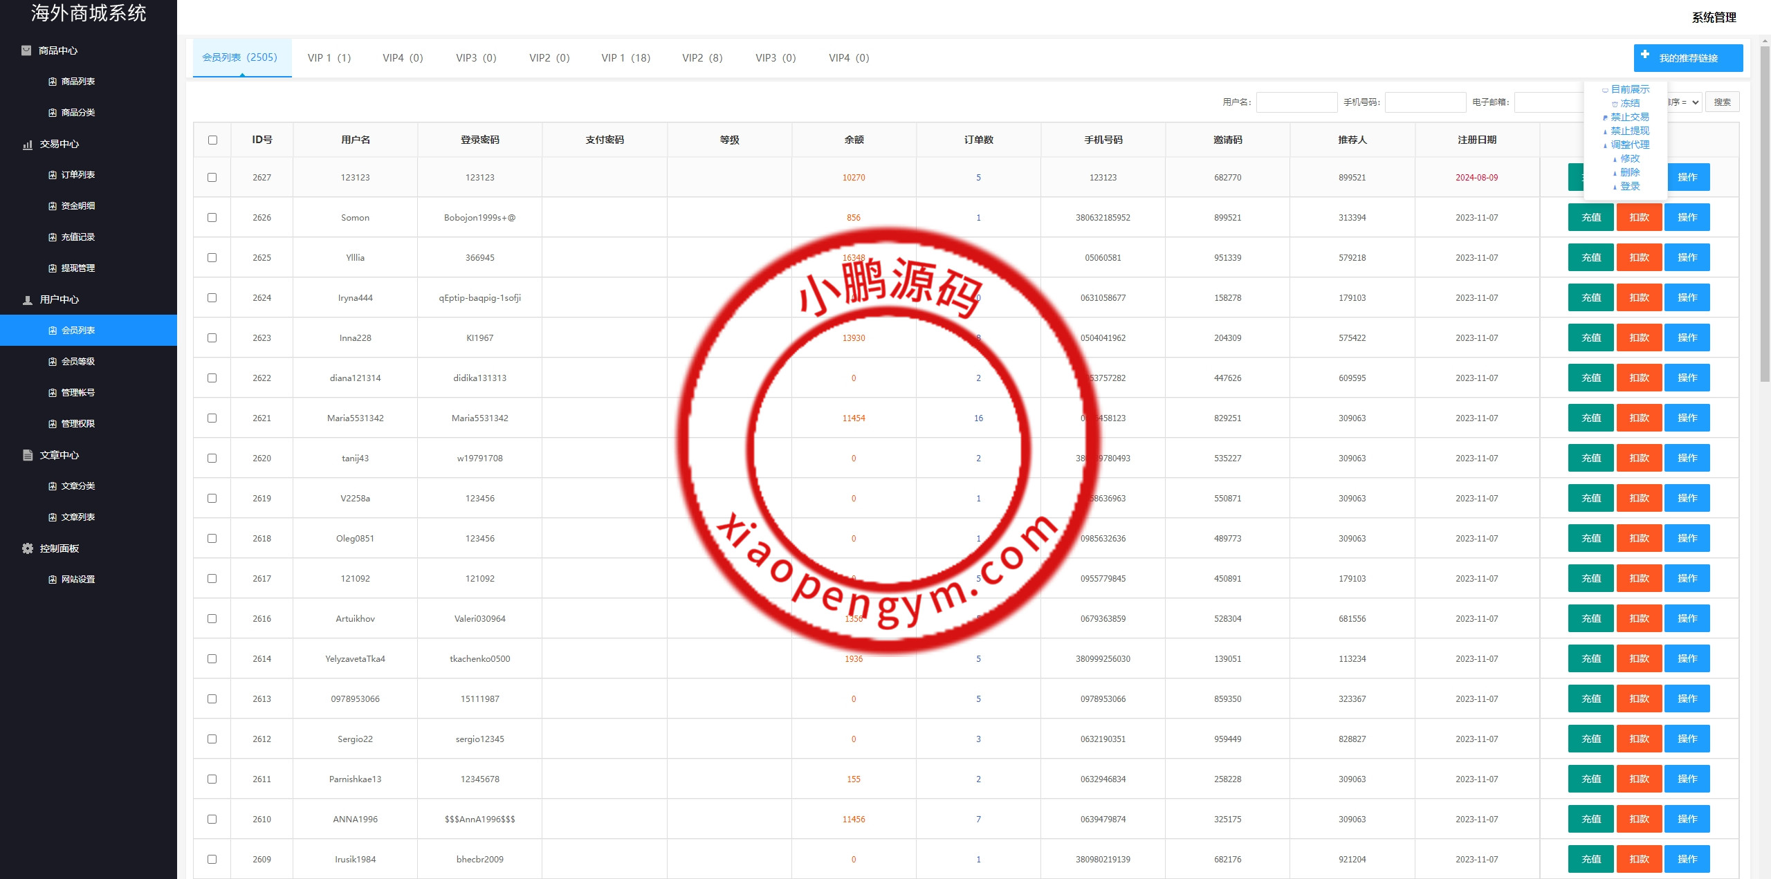Toggle the select-all checkbox in the table header
This screenshot has height=879, width=1771.
(x=212, y=140)
